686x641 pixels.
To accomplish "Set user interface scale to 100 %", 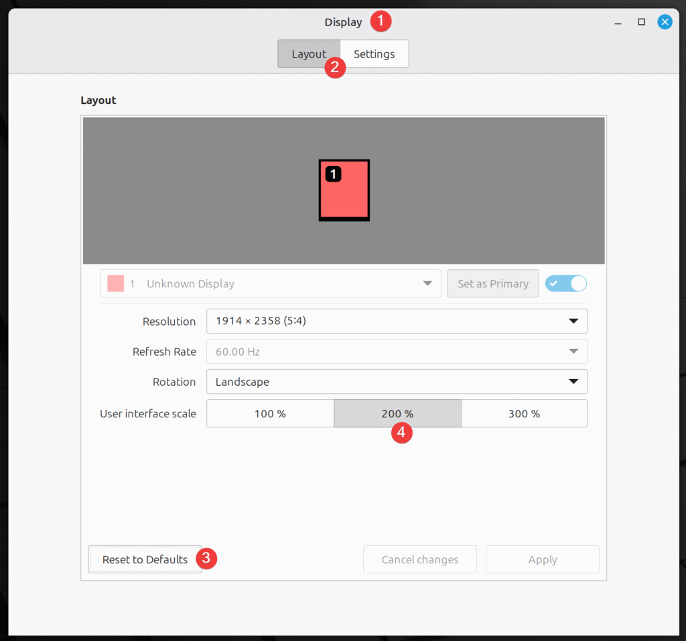I will click(270, 414).
